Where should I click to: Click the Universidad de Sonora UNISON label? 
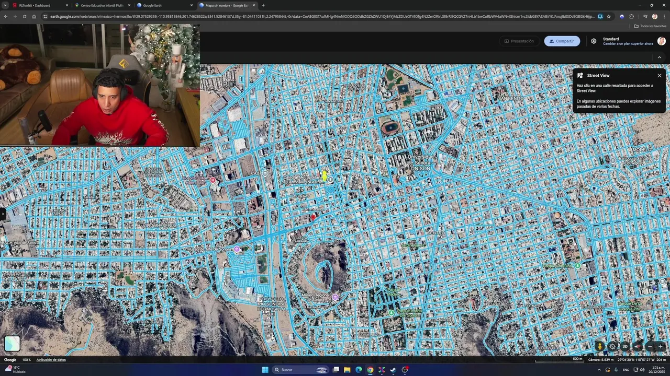[x=421, y=162]
